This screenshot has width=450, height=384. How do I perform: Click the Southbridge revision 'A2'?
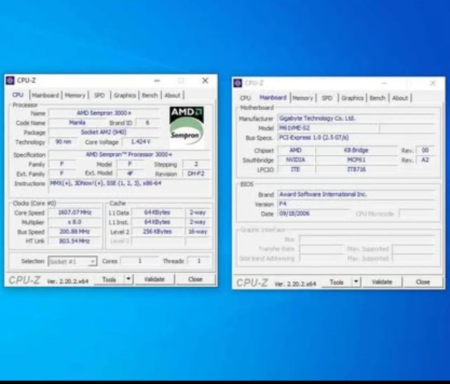tap(425, 160)
